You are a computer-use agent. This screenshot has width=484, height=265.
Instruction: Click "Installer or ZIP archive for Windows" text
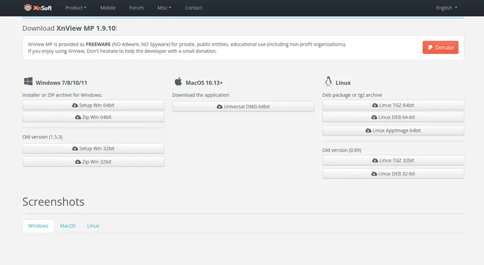[63, 95]
